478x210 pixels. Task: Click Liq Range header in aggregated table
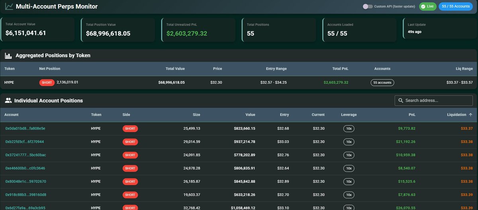click(464, 69)
